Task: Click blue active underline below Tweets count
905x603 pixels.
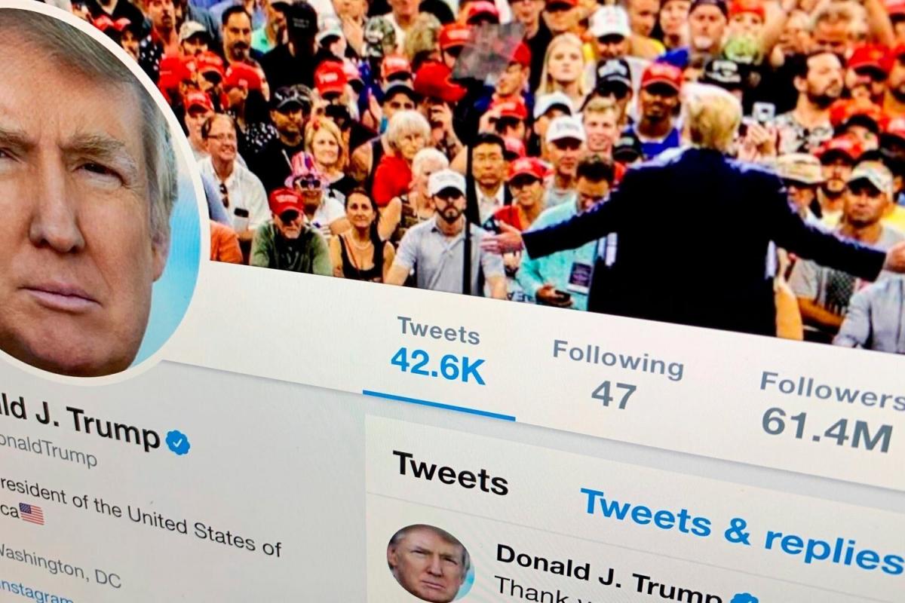Action: click(439, 406)
